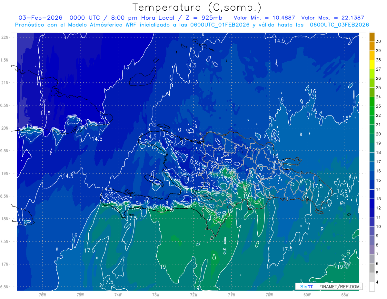Image resolution: width=387 pixels, height=299 pixels.
Task: Click the "11.5" contour label near Cuba
Action: pos(45,113)
